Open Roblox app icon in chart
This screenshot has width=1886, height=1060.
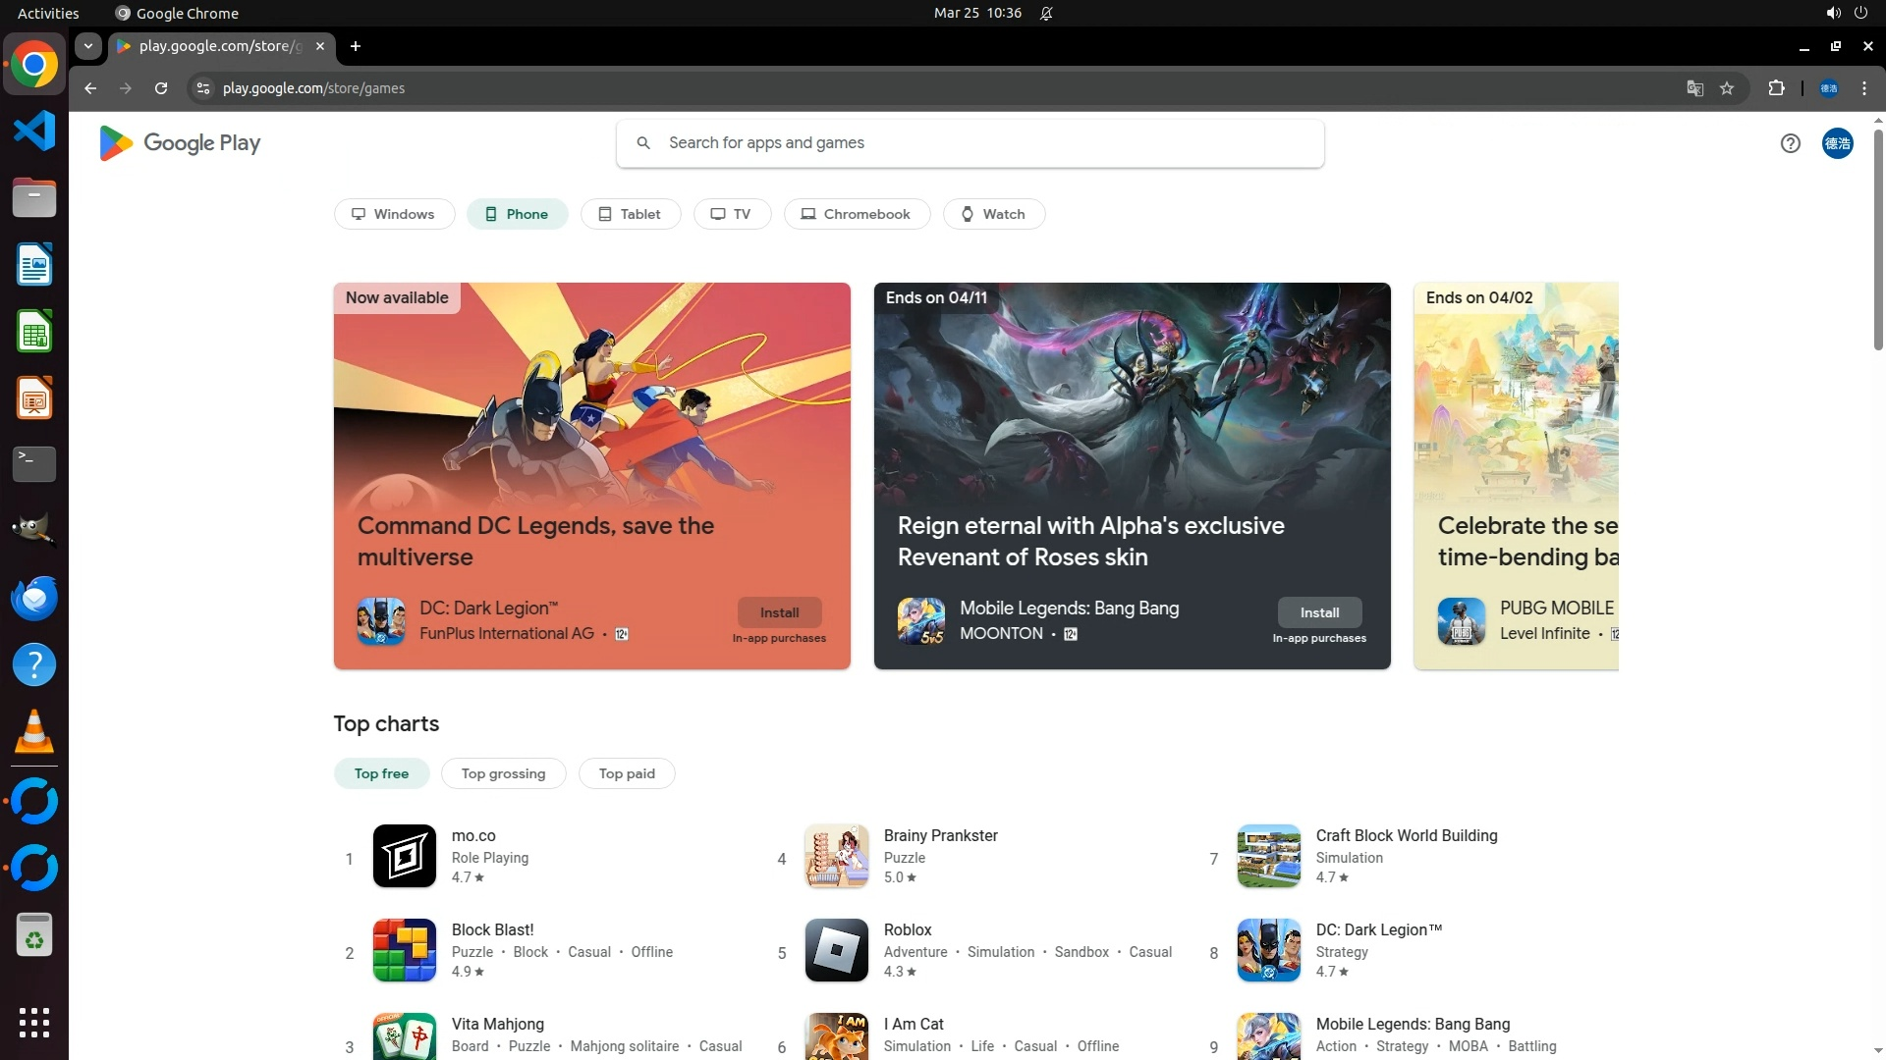[x=836, y=950]
